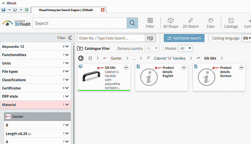Image resolution: width=251 pixels, height=144 pixels.
Task: Expand the Units filter
Action: click(35, 63)
